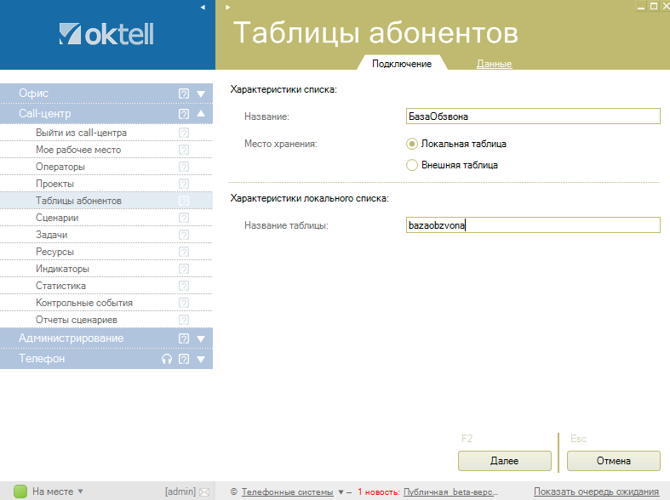Expand the Администрирование section
This screenshot has height=500, width=670.
click(201, 338)
